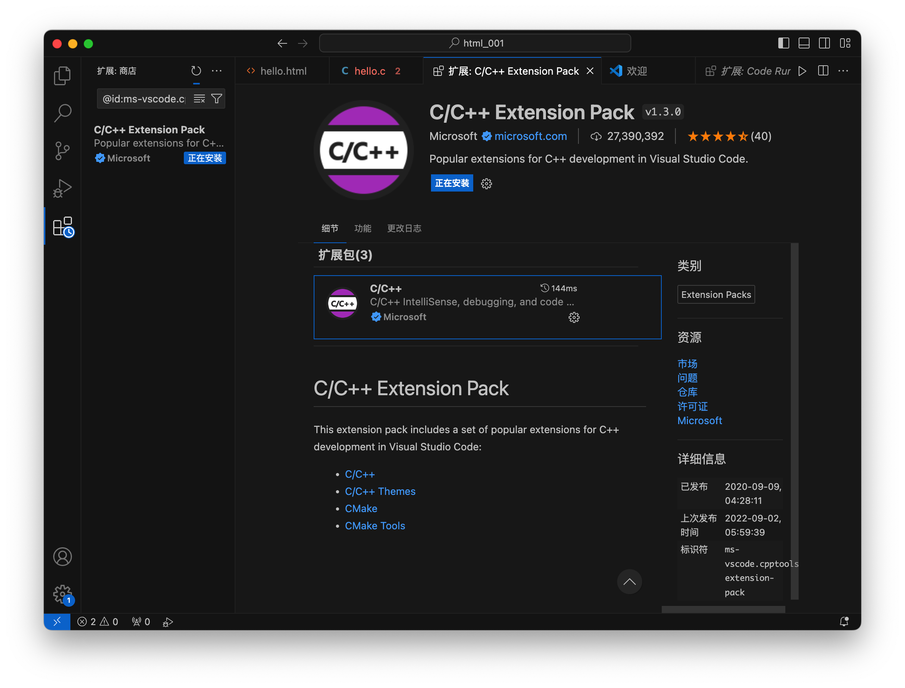Open the notifications bell
The image size is (905, 688).
point(844,622)
